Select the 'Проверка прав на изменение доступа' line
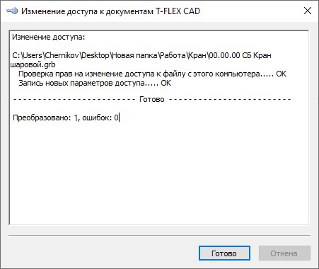The image size is (319, 269). pos(139,74)
